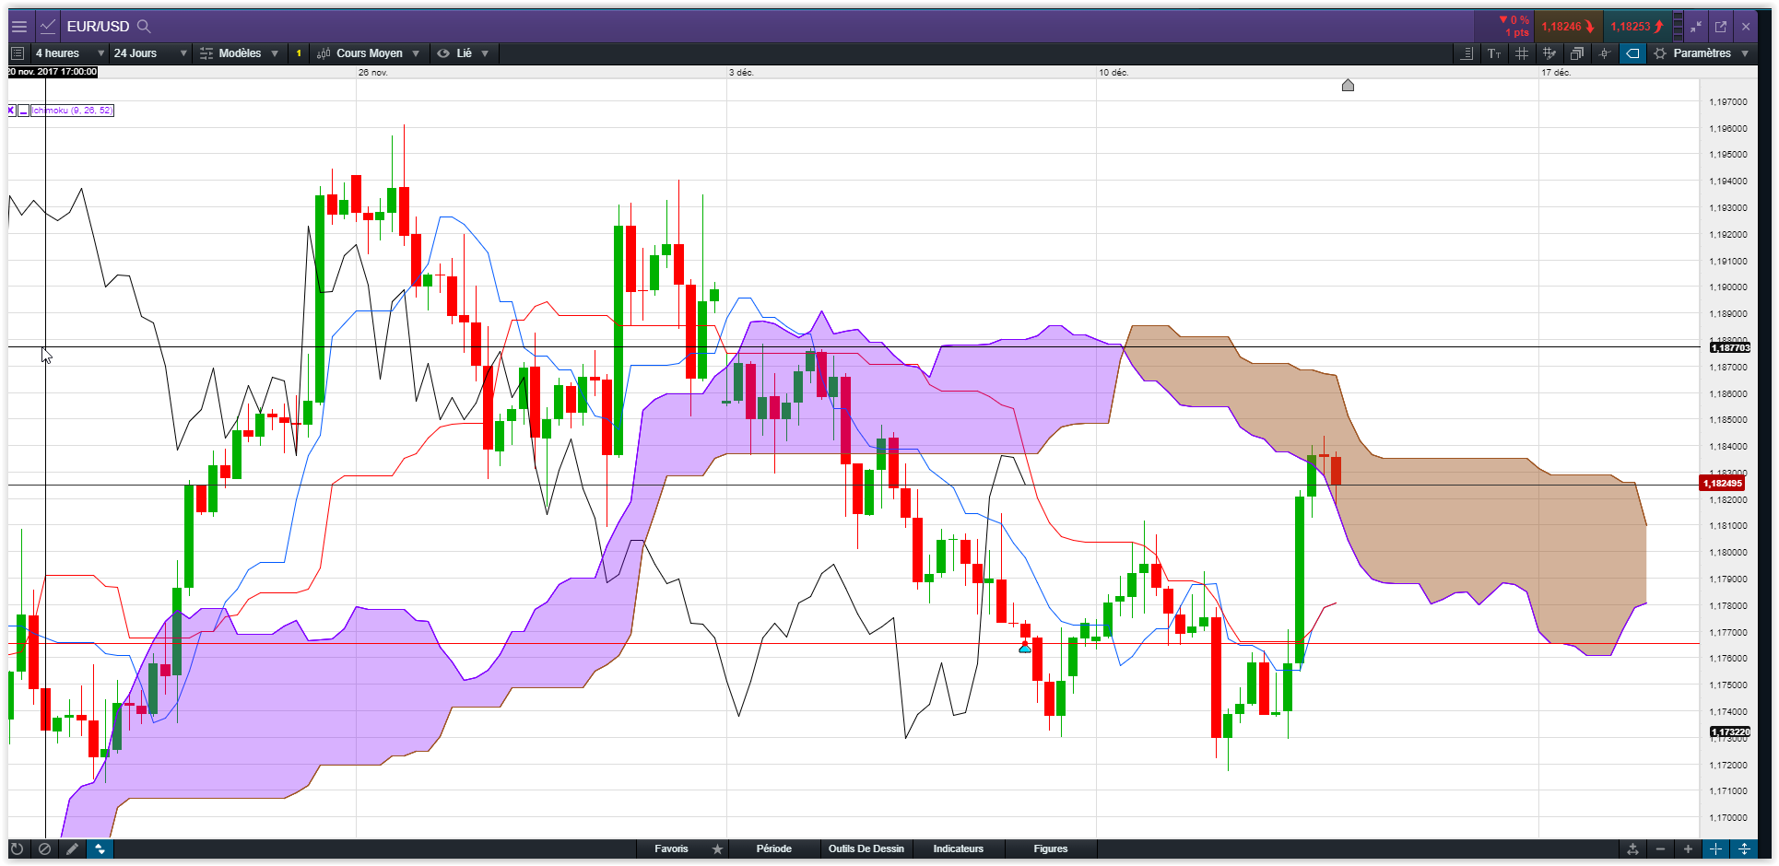Click the red current price label 1,182495
Screen dimensions: 1779x866
1722,484
